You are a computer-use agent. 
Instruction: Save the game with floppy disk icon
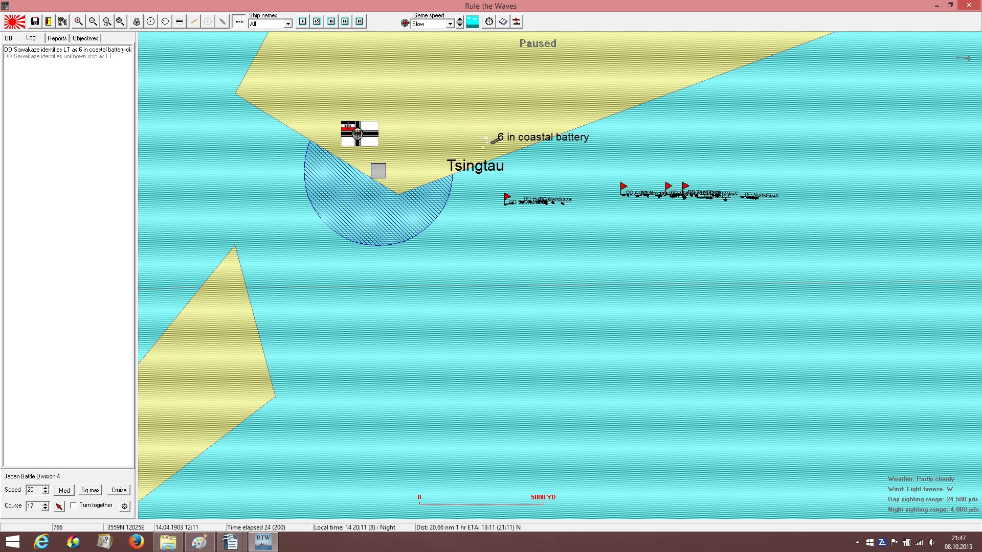point(35,21)
